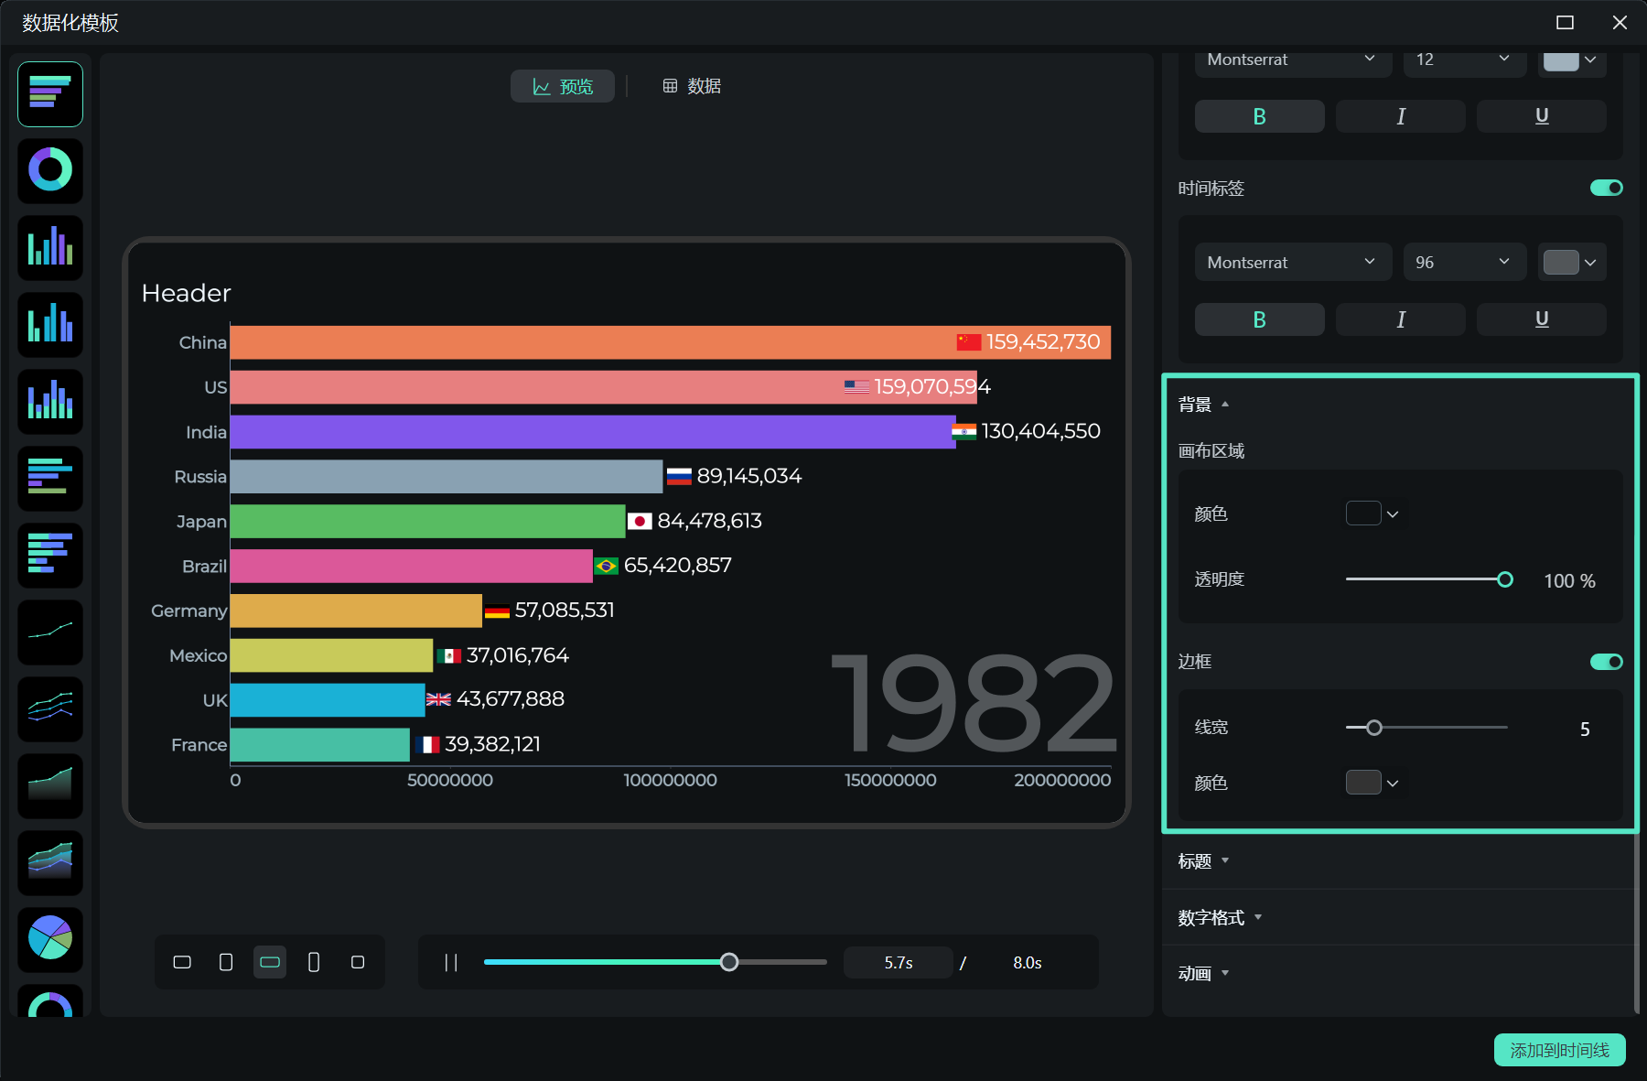This screenshot has width=1647, height=1081.
Task: Click the 添加到时间线 button
Action: (x=1559, y=1050)
